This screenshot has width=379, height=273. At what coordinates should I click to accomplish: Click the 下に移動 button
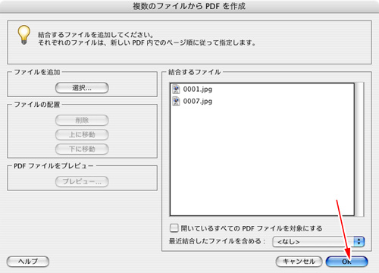[82, 149]
